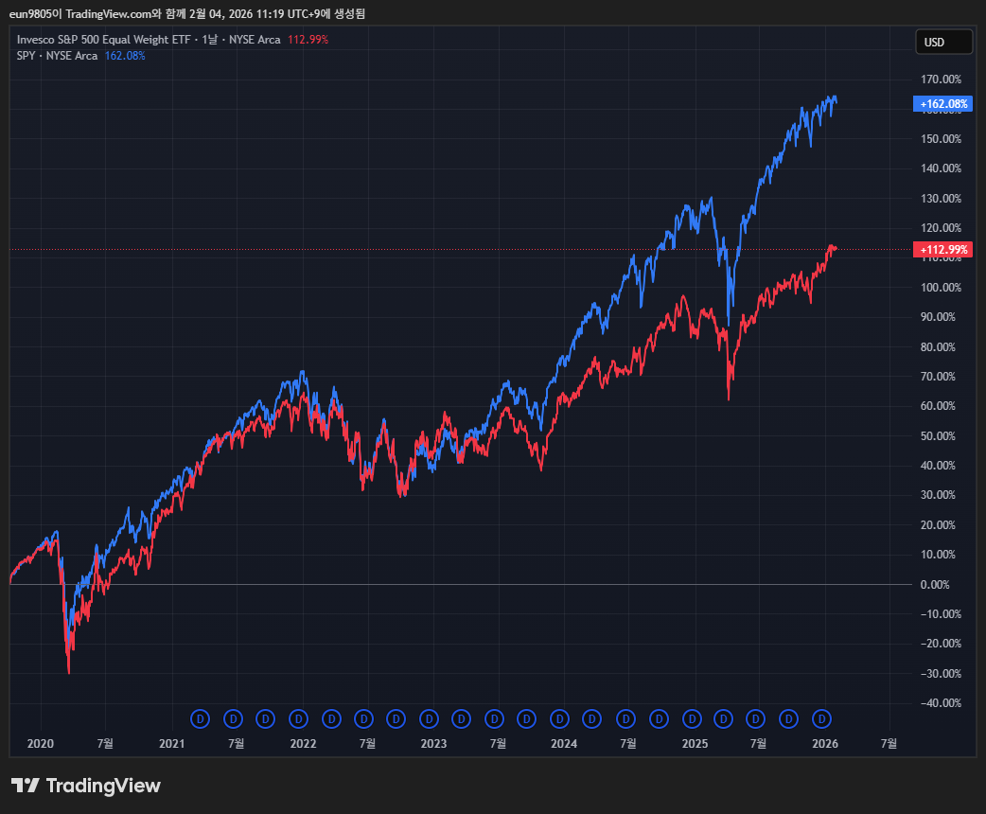Open the March 2024 dividend D marker
Image resolution: width=986 pixels, height=814 pixels.
tap(591, 718)
